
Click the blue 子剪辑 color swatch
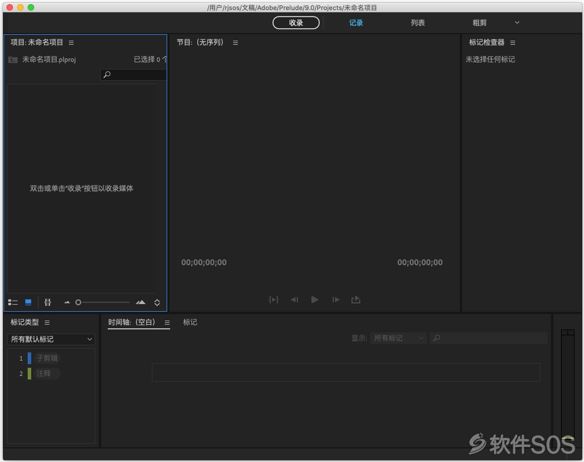click(x=29, y=358)
